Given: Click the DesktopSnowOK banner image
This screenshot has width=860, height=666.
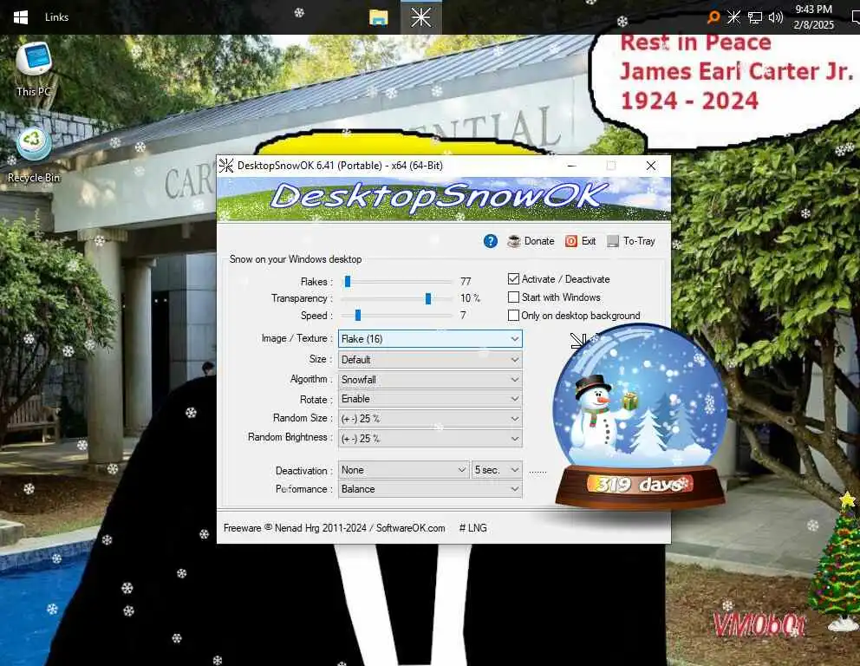Looking at the screenshot, I should click(x=444, y=199).
